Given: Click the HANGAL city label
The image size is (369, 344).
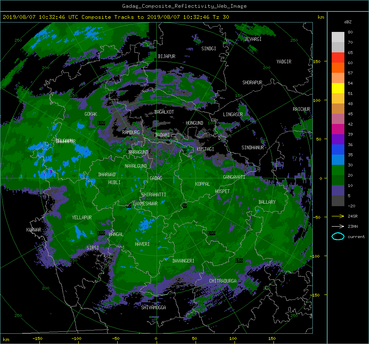Looking at the screenshot, I should click(x=116, y=234).
